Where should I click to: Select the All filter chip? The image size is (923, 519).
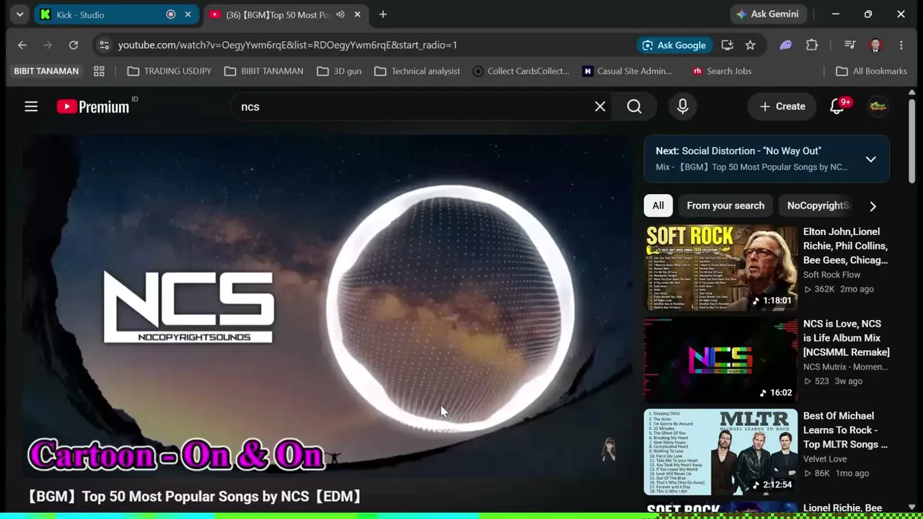tap(658, 205)
